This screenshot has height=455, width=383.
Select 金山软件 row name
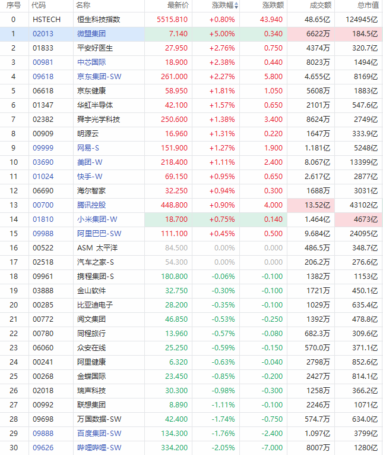tap(91, 290)
